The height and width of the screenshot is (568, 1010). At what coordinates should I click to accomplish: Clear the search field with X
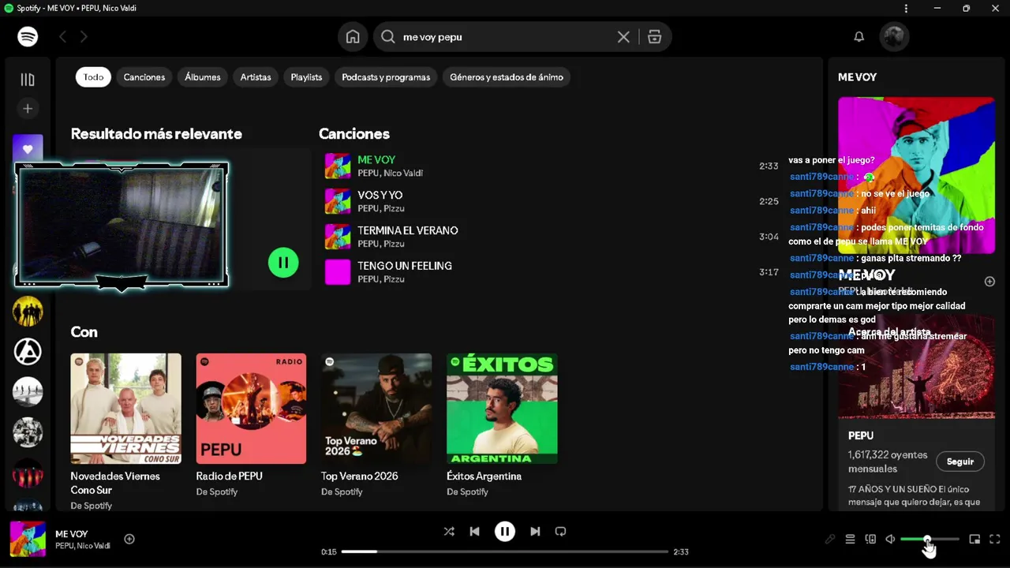[x=623, y=36]
